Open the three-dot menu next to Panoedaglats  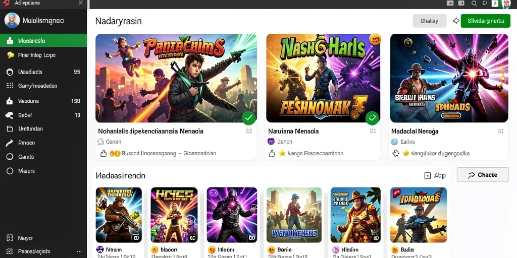coord(79,251)
